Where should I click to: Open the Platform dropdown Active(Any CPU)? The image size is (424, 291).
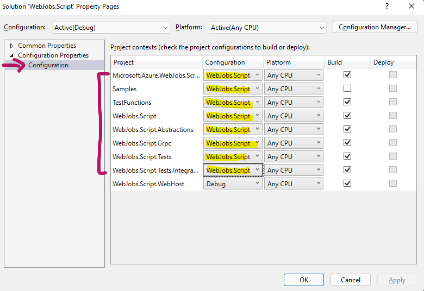tap(267, 28)
